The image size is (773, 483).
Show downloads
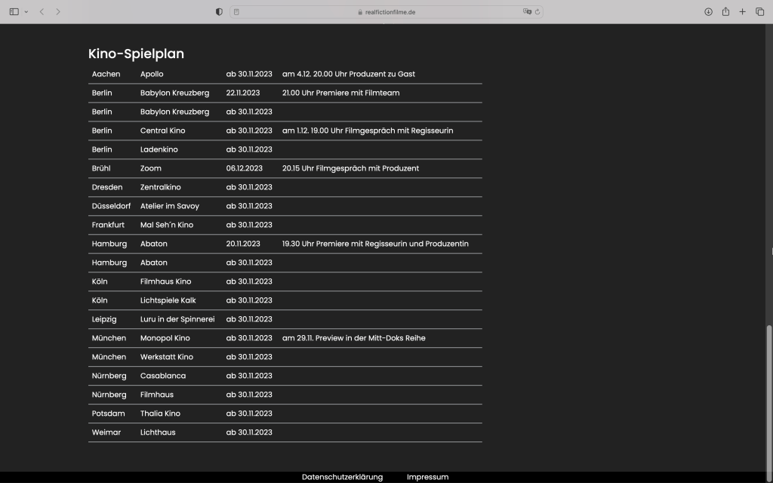(x=708, y=12)
